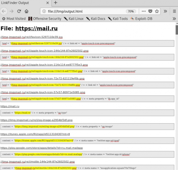Go to the Firefox home page icon
The image size is (178, 170).
[27, 11]
